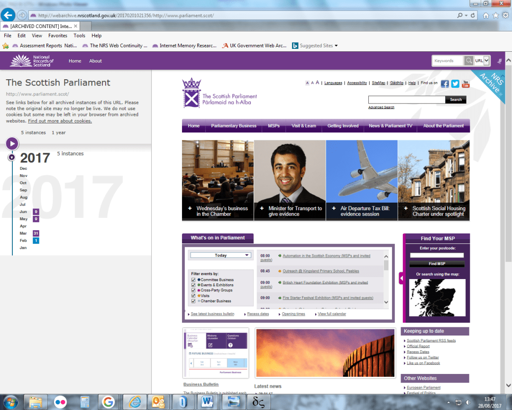Open the Favorites menu

[x=57, y=35]
